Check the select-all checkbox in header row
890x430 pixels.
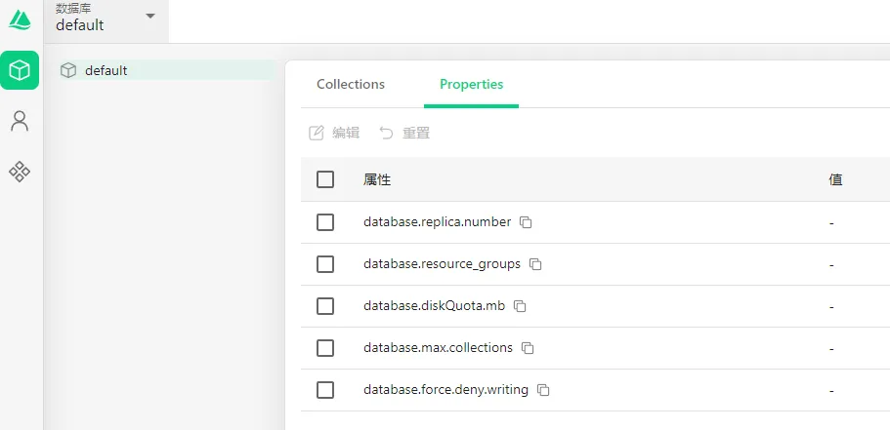(325, 179)
